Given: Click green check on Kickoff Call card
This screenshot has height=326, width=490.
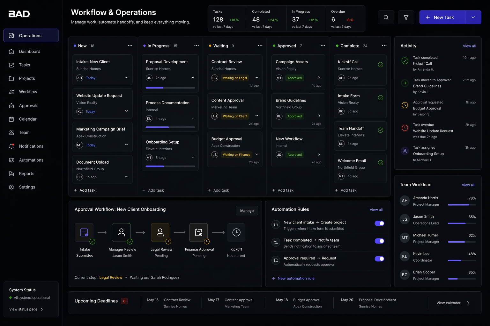Looking at the screenshot, I should point(381,65).
